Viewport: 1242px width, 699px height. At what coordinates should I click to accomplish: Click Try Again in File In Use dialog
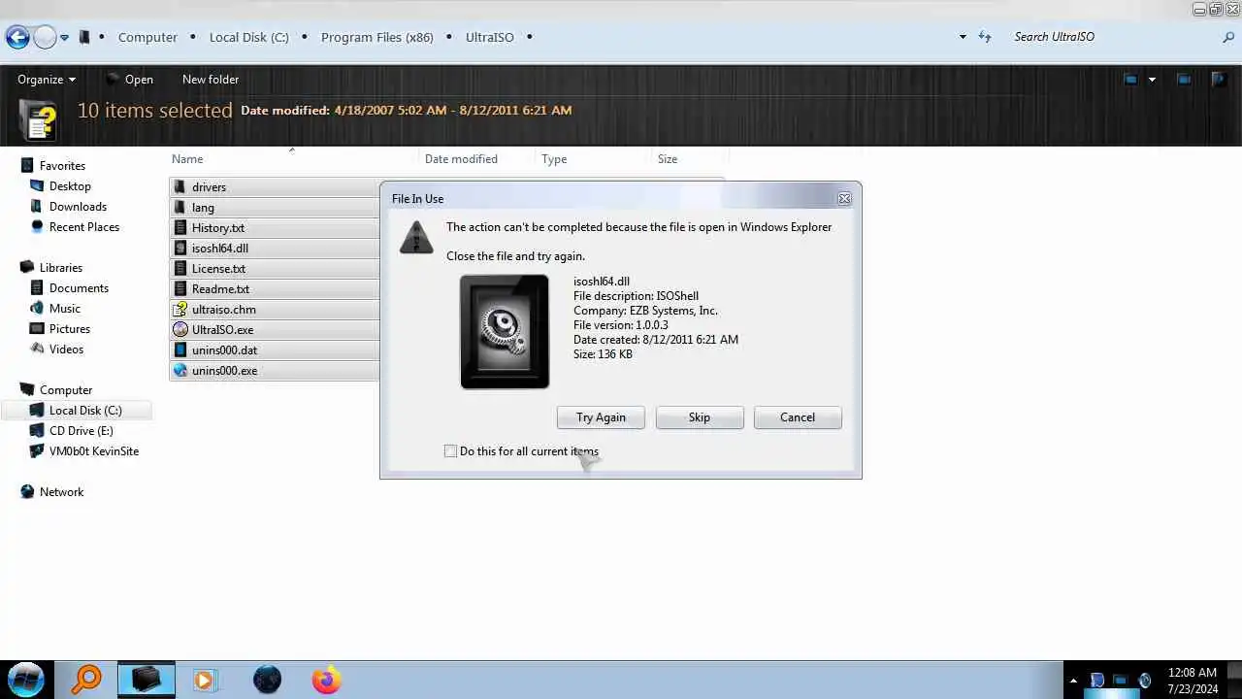(x=601, y=417)
